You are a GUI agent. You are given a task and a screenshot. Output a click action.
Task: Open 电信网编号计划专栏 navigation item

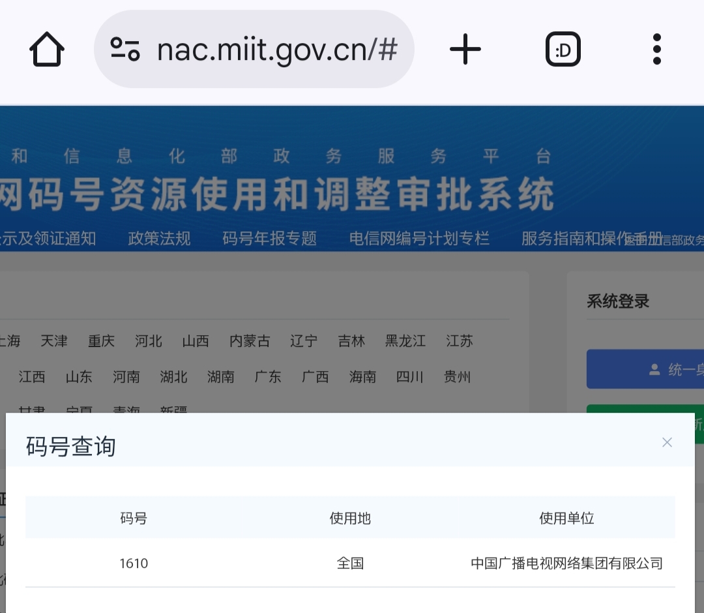pyautogui.click(x=419, y=239)
